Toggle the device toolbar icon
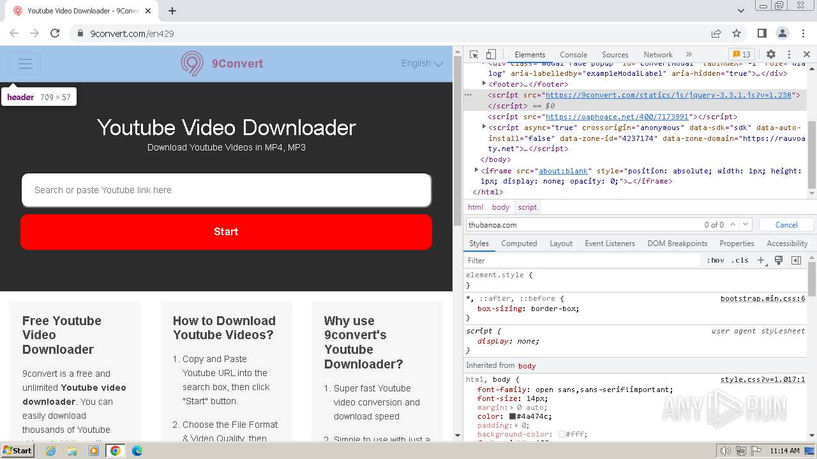817x459 pixels. point(491,54)
